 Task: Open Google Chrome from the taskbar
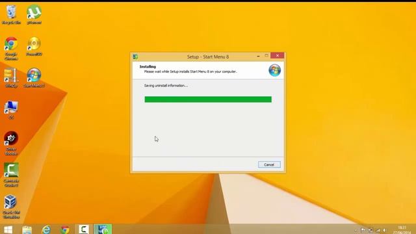[65, 229]
